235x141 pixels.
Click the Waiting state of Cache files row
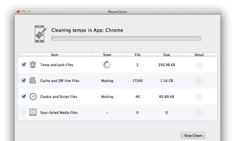(107, 81)
